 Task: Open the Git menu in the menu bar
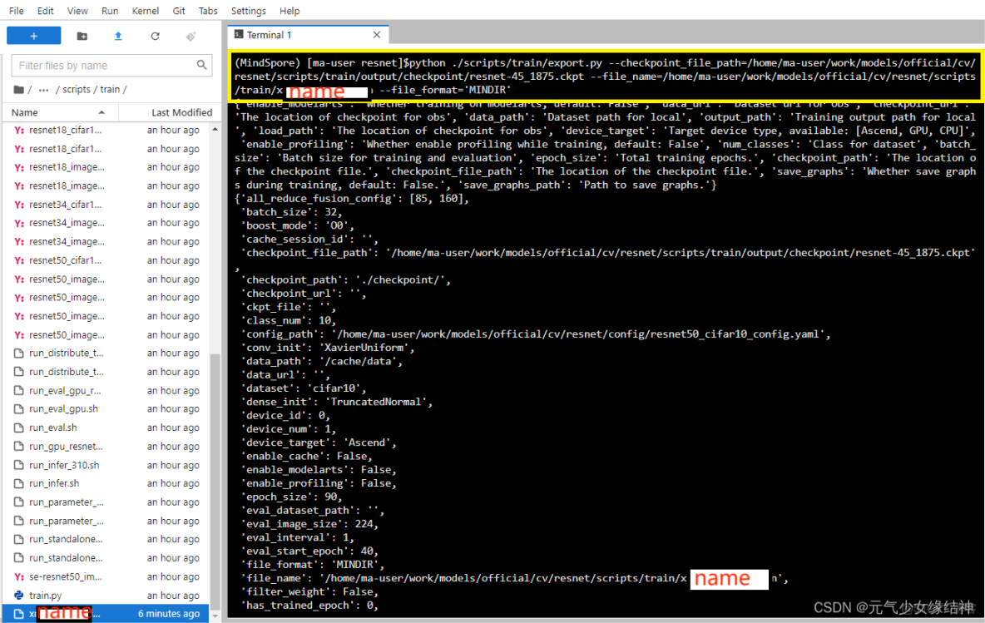[x=180, y=11]
